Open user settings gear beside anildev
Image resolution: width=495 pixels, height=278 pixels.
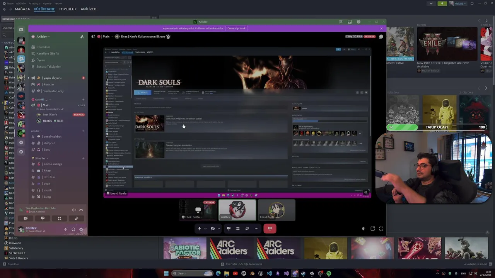pos(81,229)
